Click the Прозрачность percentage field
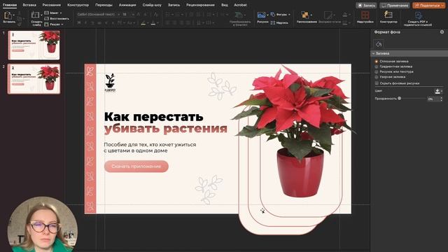This screenshot has width=448, height=252. pyautogui.click(x=433, y=99)
